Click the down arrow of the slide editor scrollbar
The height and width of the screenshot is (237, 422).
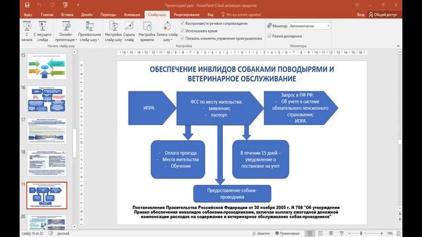pos(400,208)
